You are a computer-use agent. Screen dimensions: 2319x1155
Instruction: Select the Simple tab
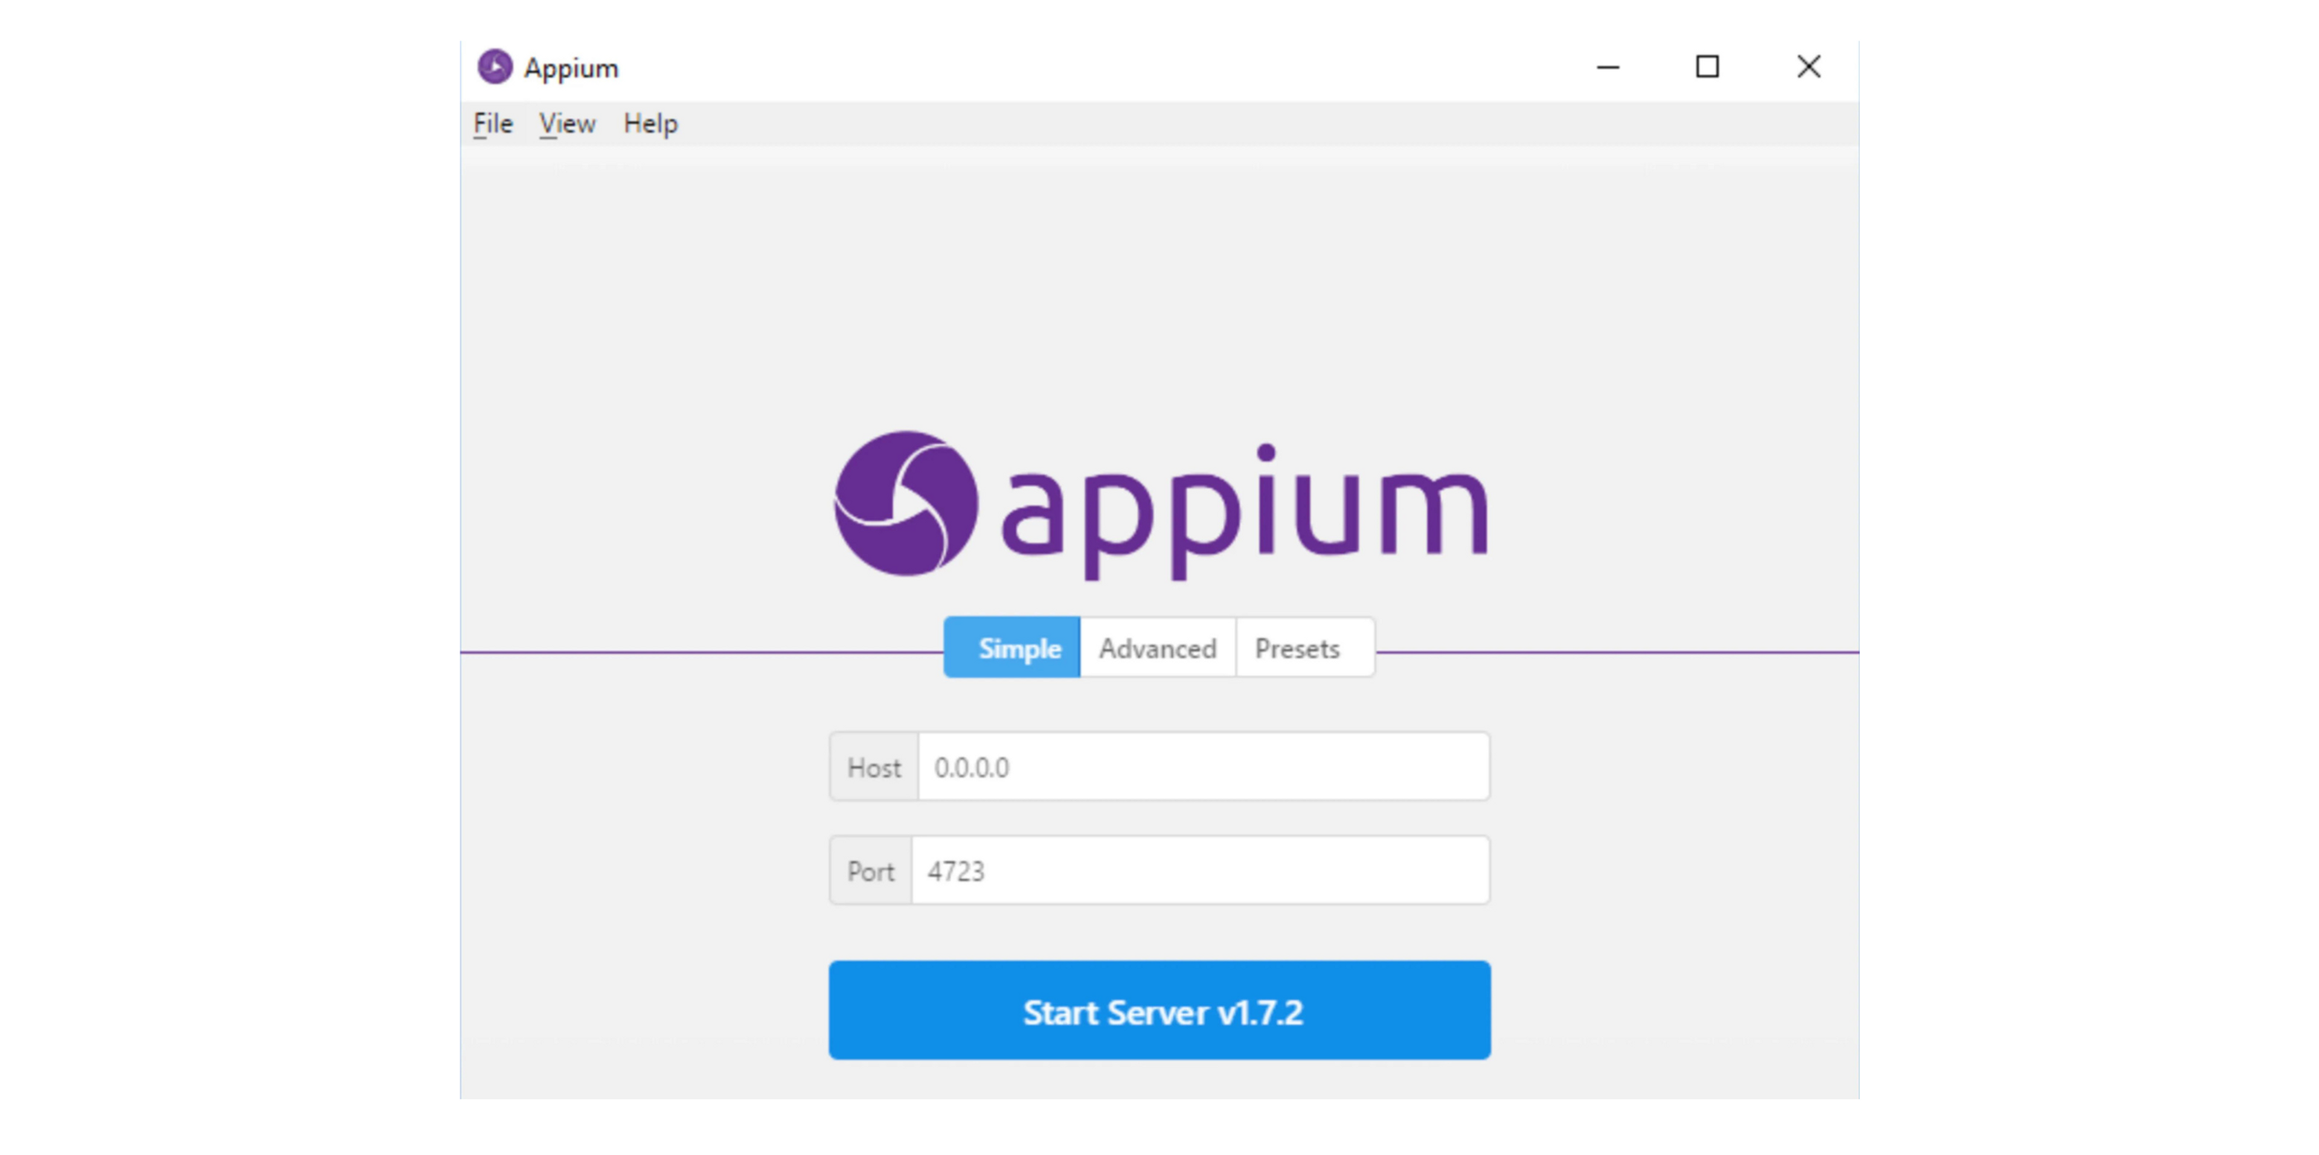pos(1013,647)
